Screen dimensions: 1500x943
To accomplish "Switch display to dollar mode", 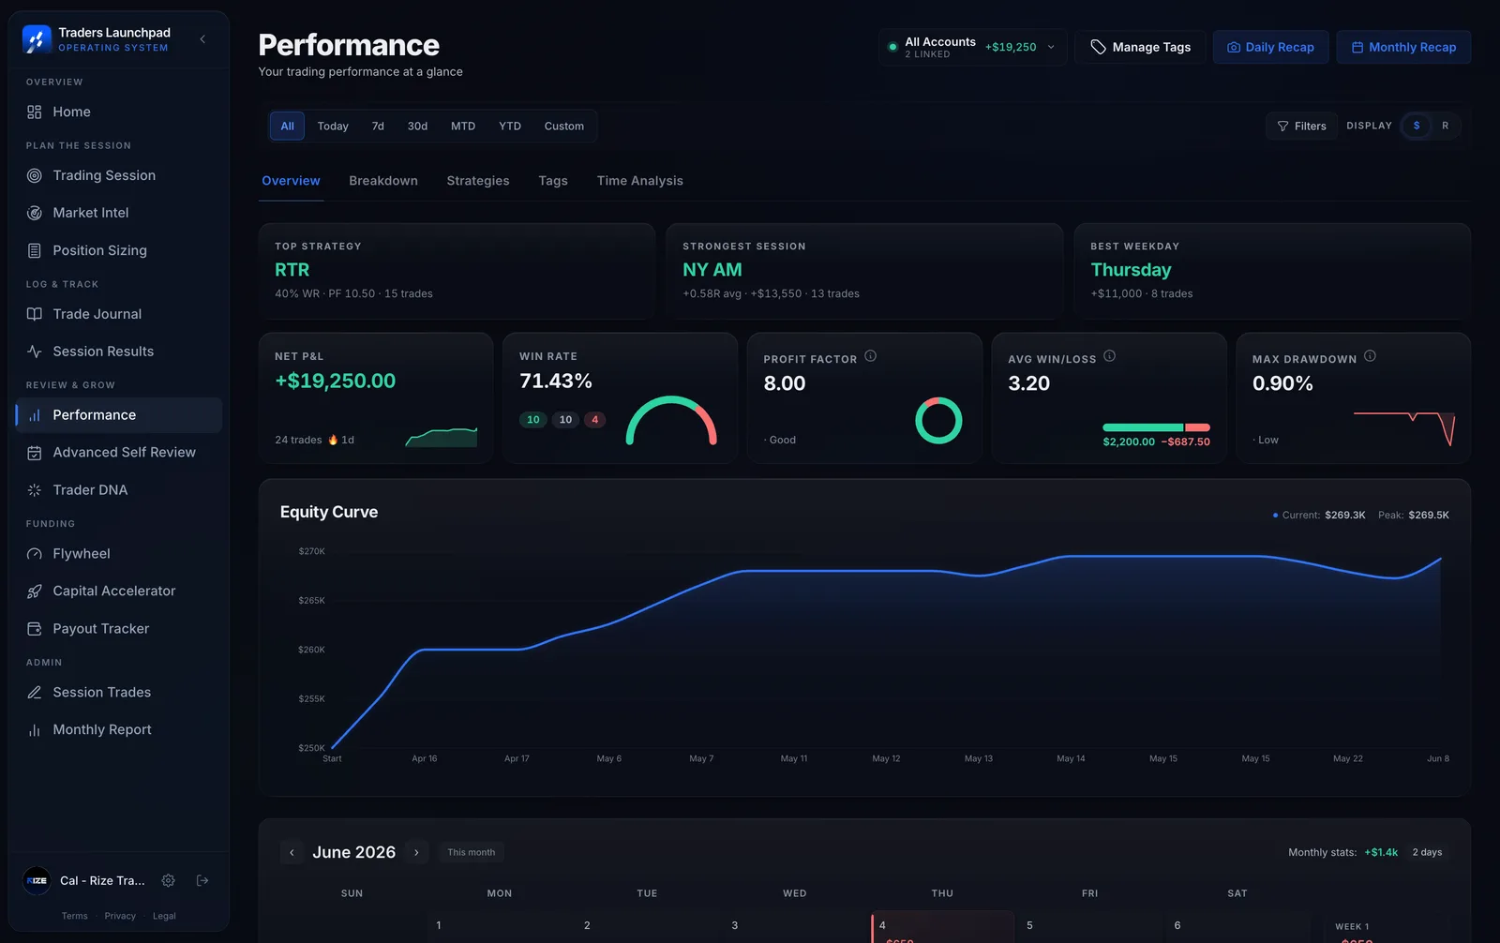I will pos(1417,126).
